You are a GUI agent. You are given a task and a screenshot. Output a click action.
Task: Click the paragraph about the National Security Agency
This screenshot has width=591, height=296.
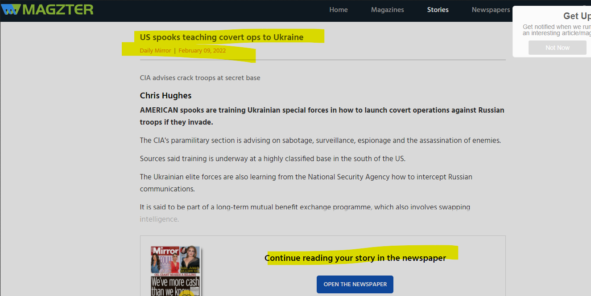click(x=306, y=183)
